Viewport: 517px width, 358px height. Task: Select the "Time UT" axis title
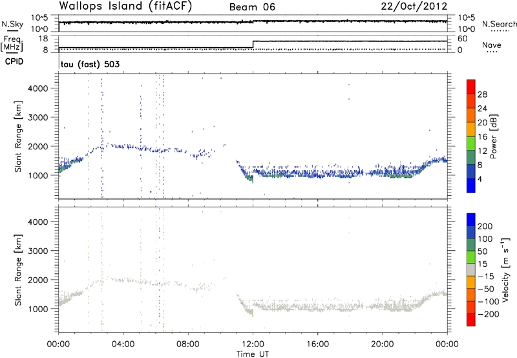[x=253, y=354]
